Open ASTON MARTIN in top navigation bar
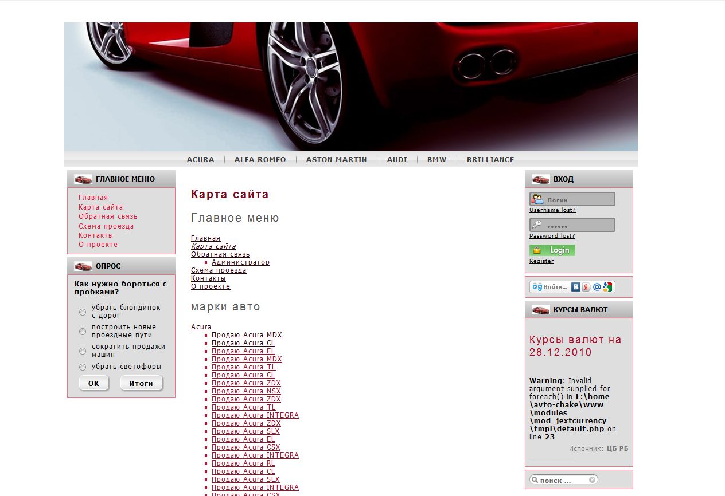The width and height of the screenshot is (725, 496). coord(336,160)
